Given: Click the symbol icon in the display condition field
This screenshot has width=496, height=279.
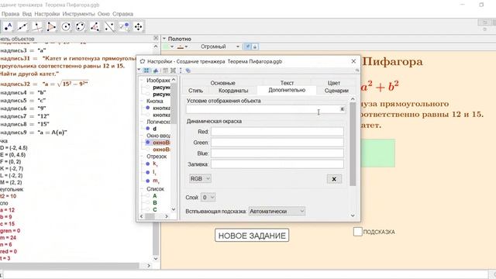Looking at the screenshot, I should 342,109.
